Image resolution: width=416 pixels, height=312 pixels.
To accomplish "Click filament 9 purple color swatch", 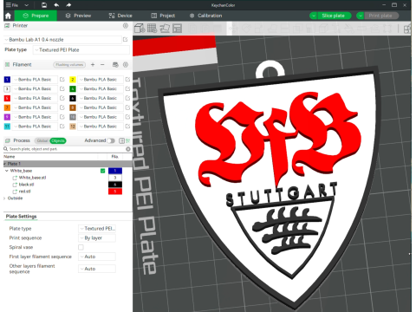I will tap(7, 117).
